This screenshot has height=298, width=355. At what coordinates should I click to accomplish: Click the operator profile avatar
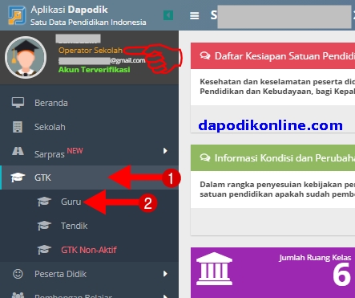point(26,57)
